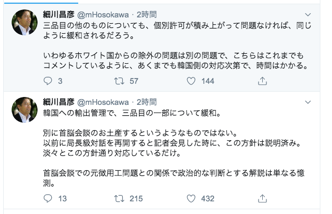Share the first tweet via share icon

click(262, 81)
